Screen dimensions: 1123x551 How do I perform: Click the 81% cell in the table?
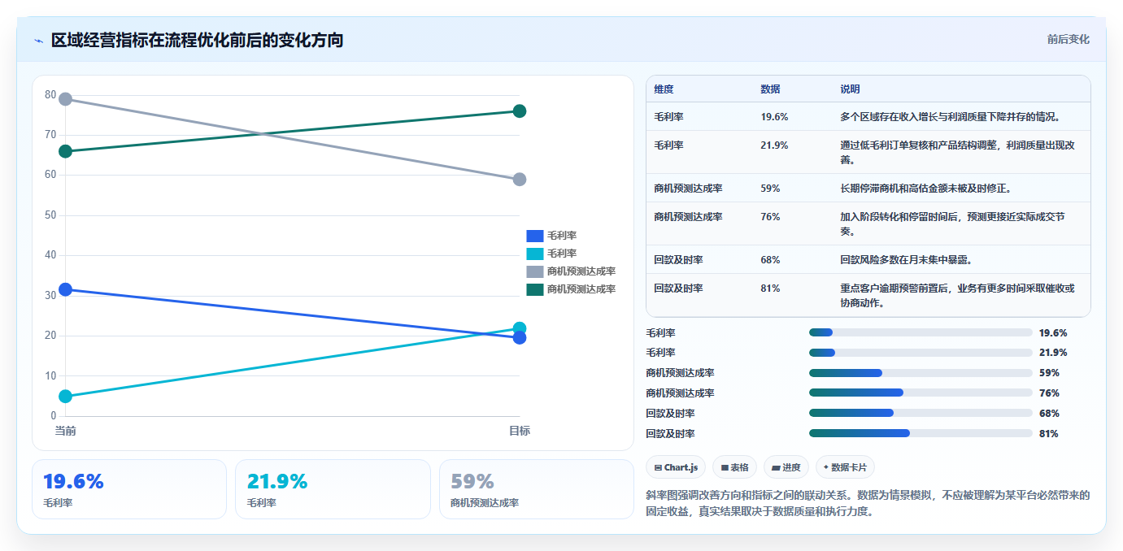pyautogui.click(x=770, y=289)
